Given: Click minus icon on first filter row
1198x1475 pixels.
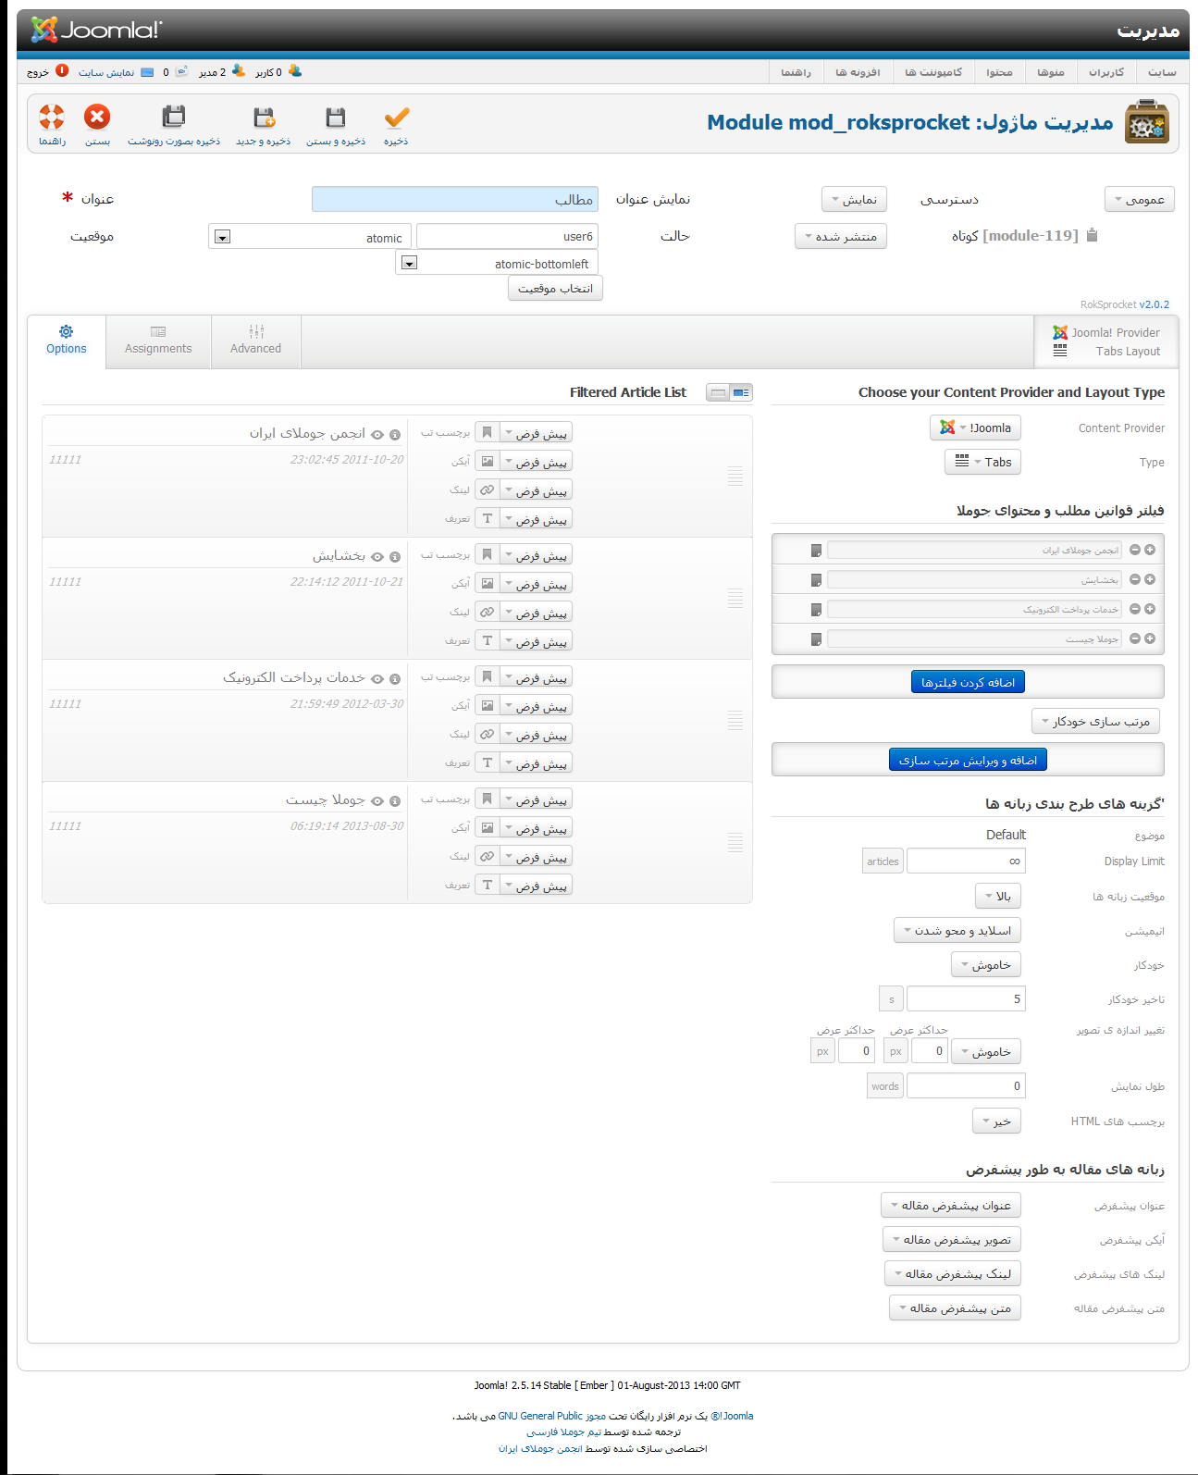Looking at the screenshot, I should pos(1135,550).
